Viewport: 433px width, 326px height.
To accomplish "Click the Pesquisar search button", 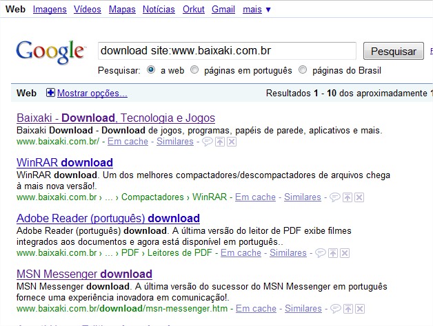I will tap(394, 51).
